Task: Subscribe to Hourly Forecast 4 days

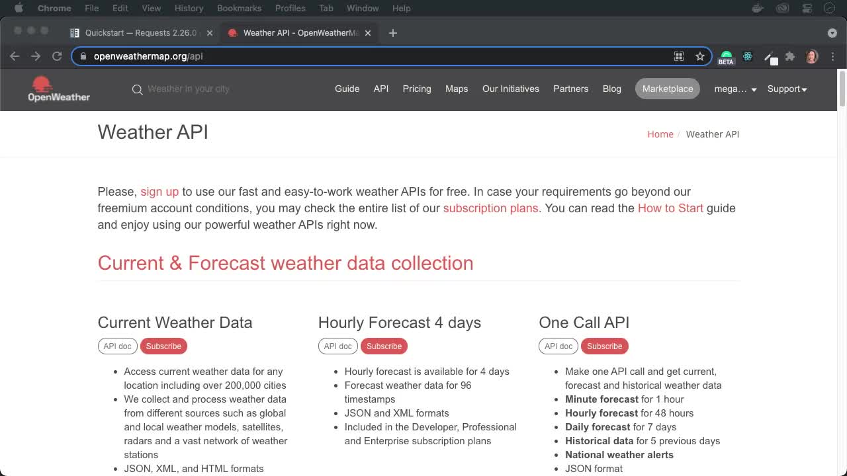Action: click(x=384, y=346)
